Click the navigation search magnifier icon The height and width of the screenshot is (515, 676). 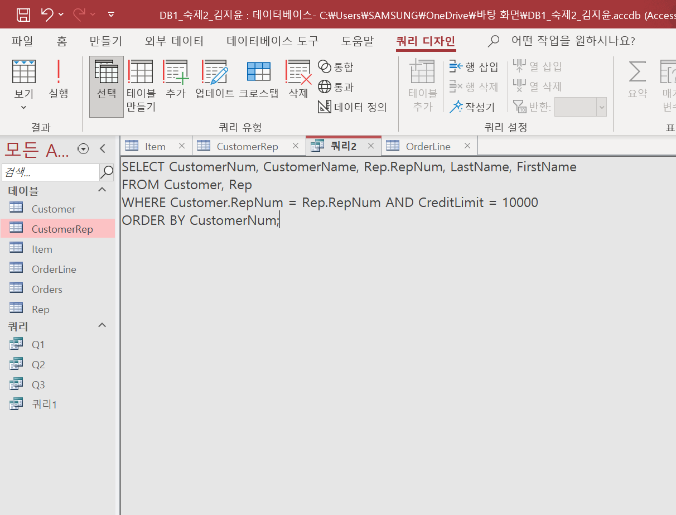coord(107,172)
